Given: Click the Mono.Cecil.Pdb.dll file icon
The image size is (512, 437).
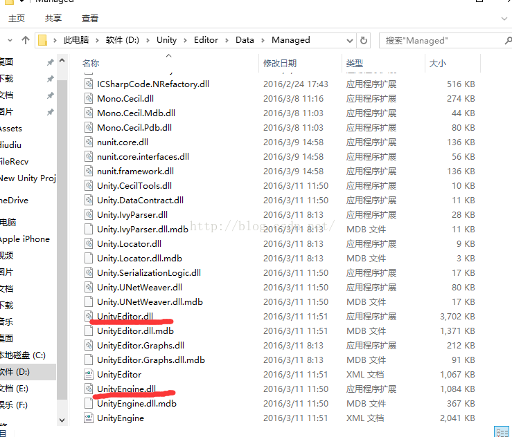Looking at the screenshot, I should [89, 127].
